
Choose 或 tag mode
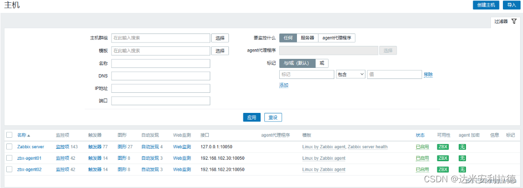pos(322,63)
